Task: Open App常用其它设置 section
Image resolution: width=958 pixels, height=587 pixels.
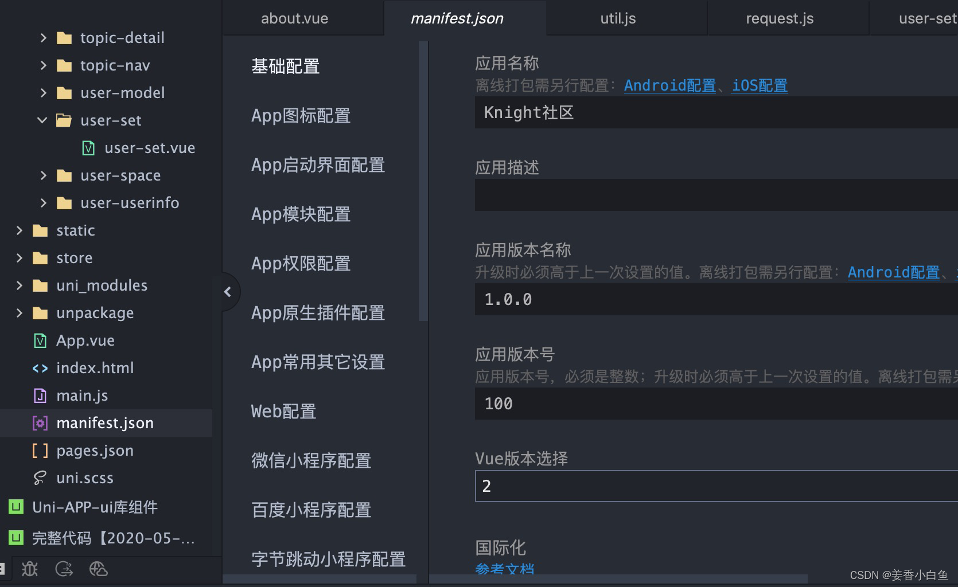Action: tap(318, 362)
